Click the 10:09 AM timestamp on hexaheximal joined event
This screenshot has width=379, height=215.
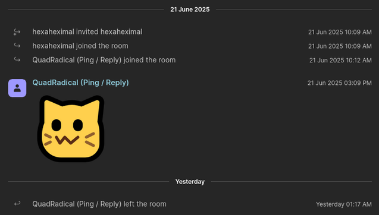(340, 46)
